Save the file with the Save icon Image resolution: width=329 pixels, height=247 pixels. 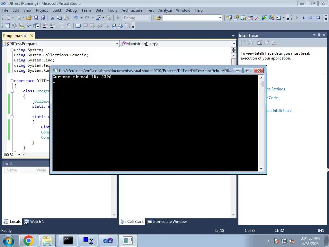tap(36, 18)
